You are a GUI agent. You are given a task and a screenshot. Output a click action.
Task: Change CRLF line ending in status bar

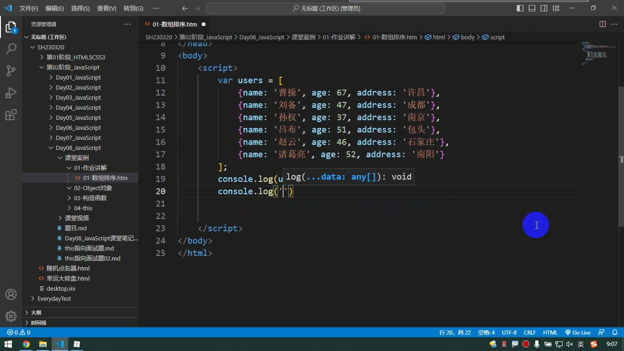[x=530, y=333]
